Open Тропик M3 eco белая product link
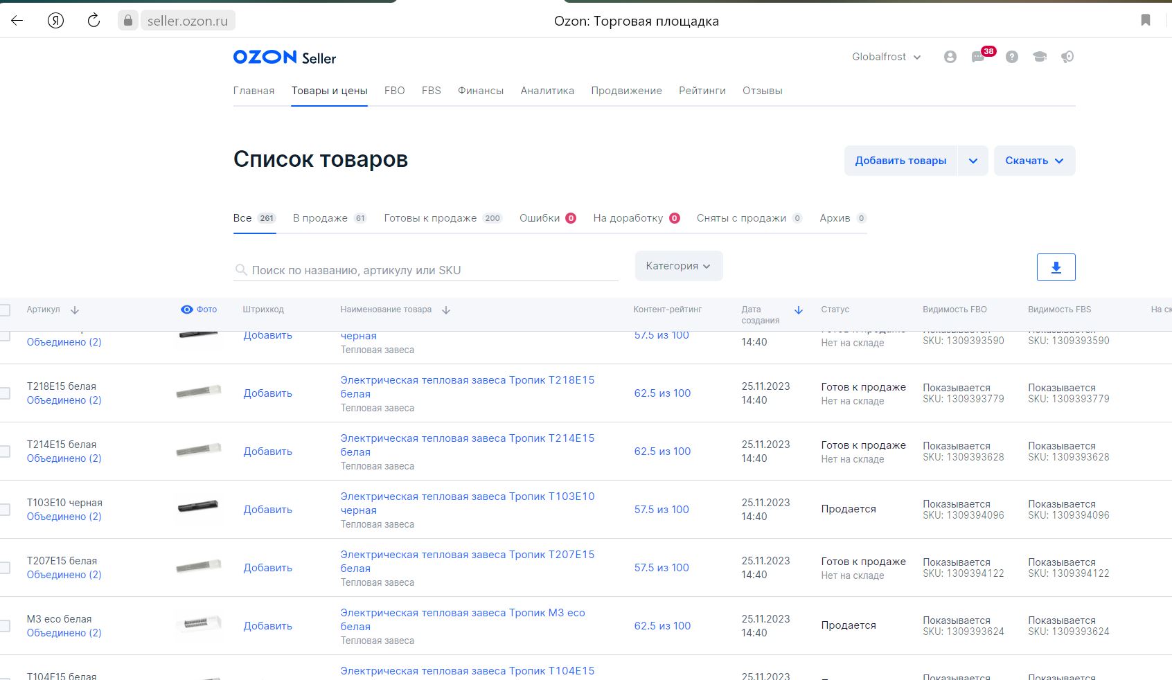Screen dimensions: 1172x680 tap(463, 620)
